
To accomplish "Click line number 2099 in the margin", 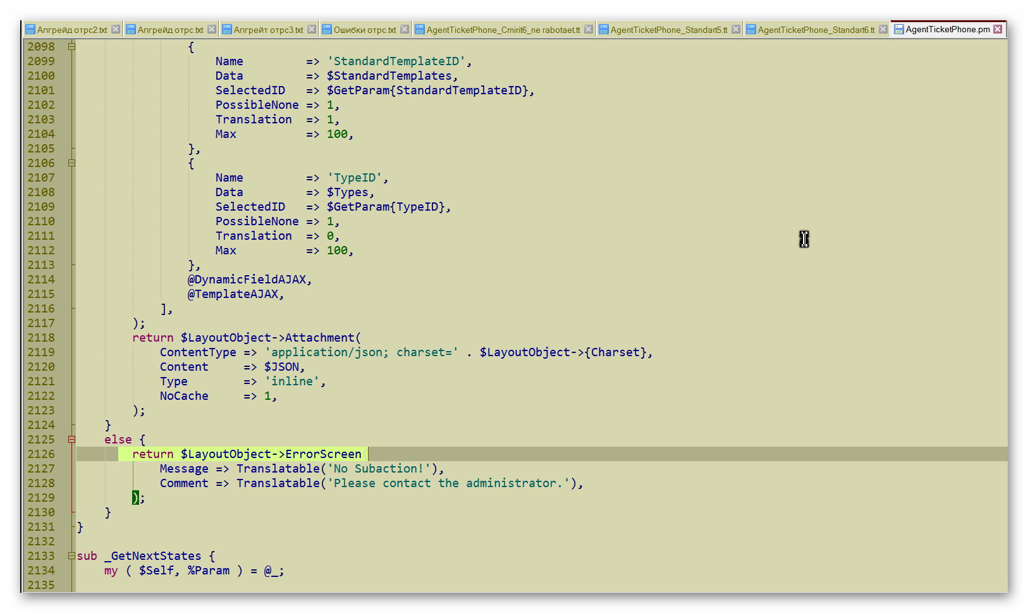I will point(41,61).
